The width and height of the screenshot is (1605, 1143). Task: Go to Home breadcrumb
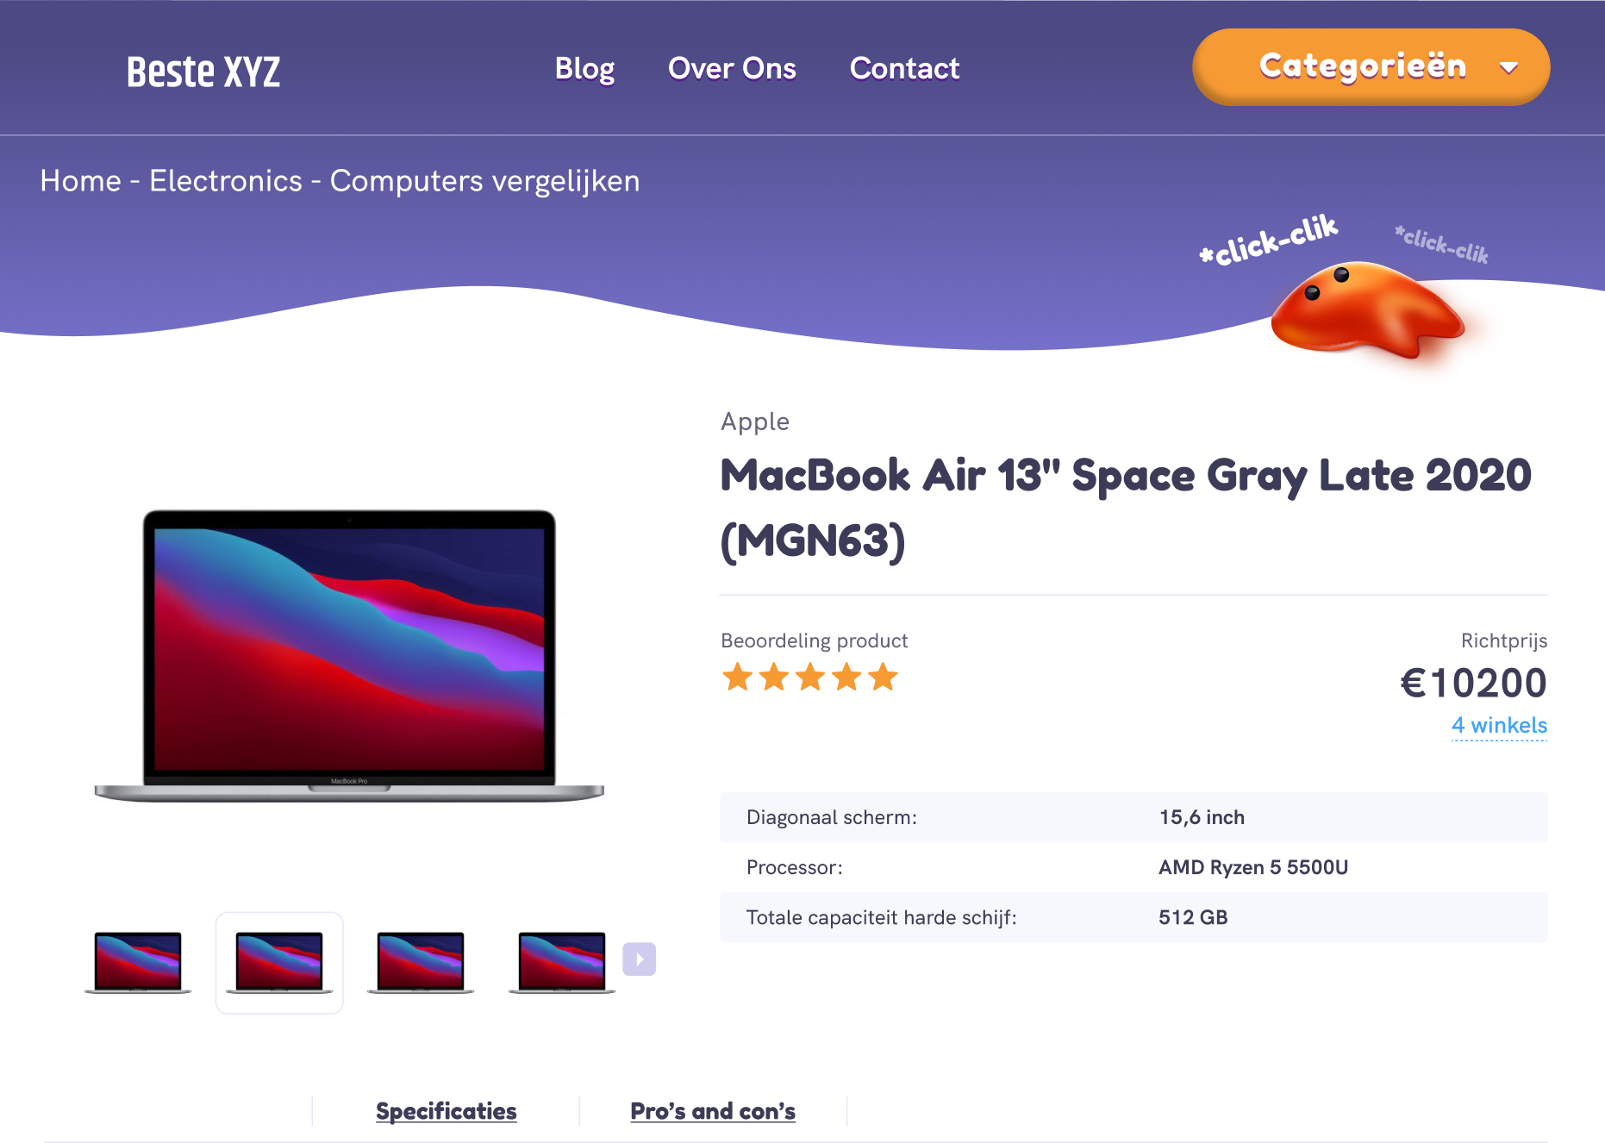80,181
